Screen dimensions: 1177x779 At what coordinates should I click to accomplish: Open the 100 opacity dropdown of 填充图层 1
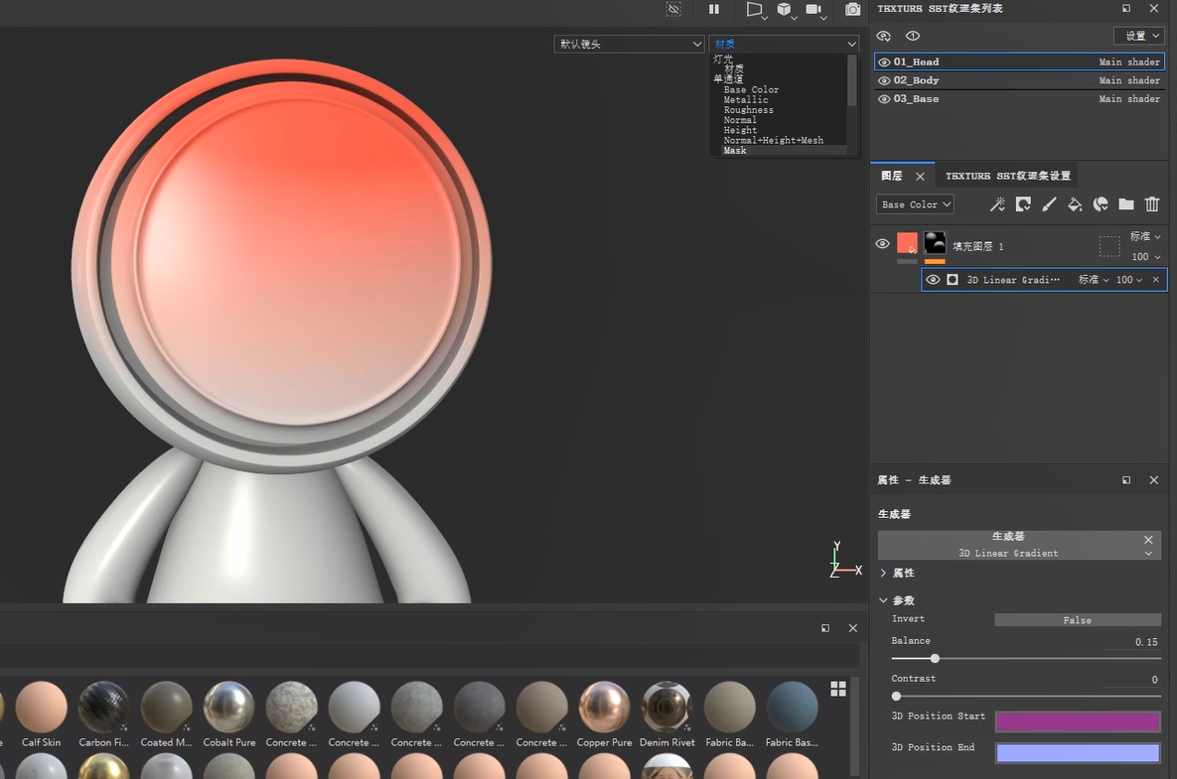1146,256
